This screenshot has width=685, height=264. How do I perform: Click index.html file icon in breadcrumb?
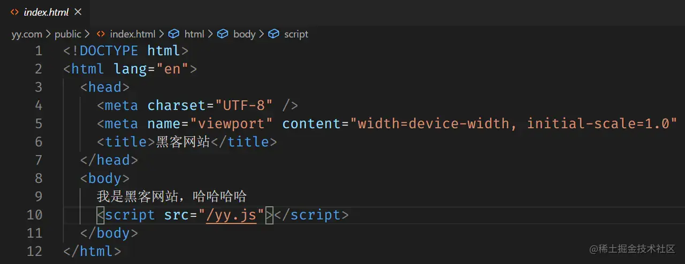pyautogui.click(x=101, y=34)
